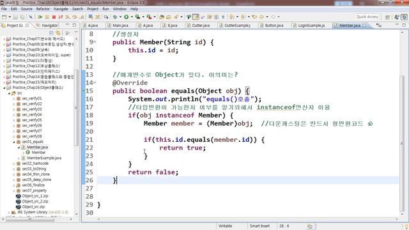Close the Member.java editor tab

(364, 26)
